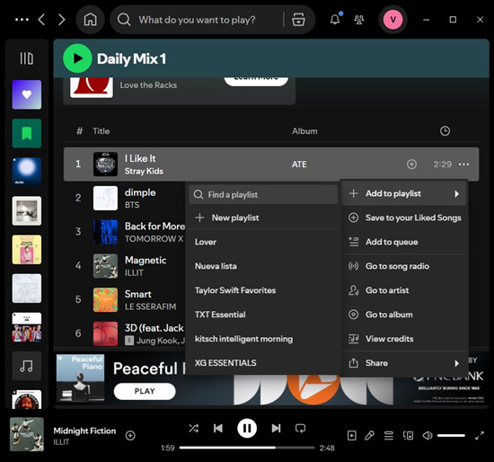Play Daily Mix 1 with green button

click(x=77, y=58)
